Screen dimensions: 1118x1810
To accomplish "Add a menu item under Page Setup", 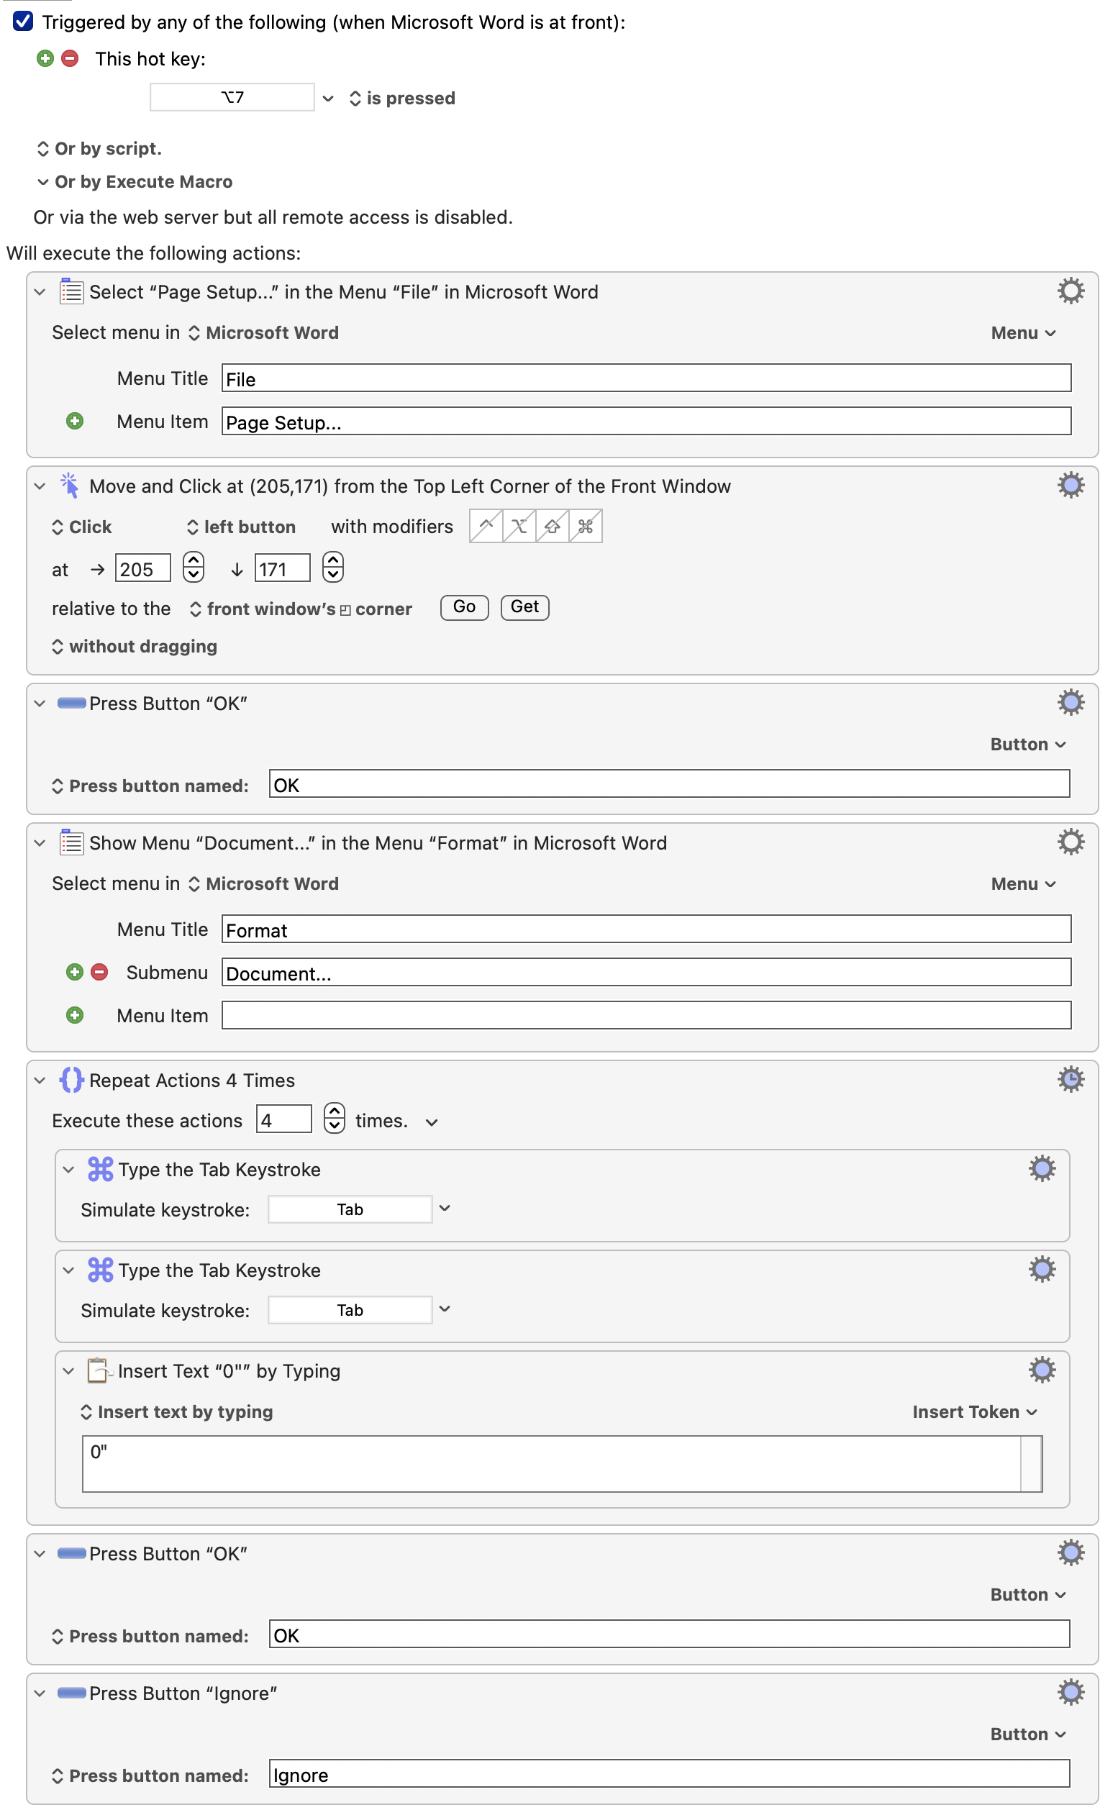I will 75,422.
